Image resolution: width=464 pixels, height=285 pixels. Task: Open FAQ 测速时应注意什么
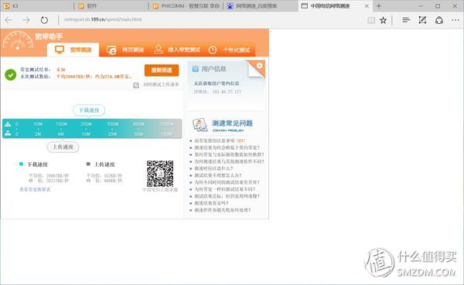click(213, 168)
